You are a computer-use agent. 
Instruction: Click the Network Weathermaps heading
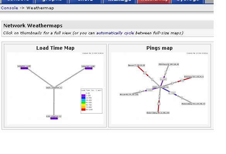[33, 25]
